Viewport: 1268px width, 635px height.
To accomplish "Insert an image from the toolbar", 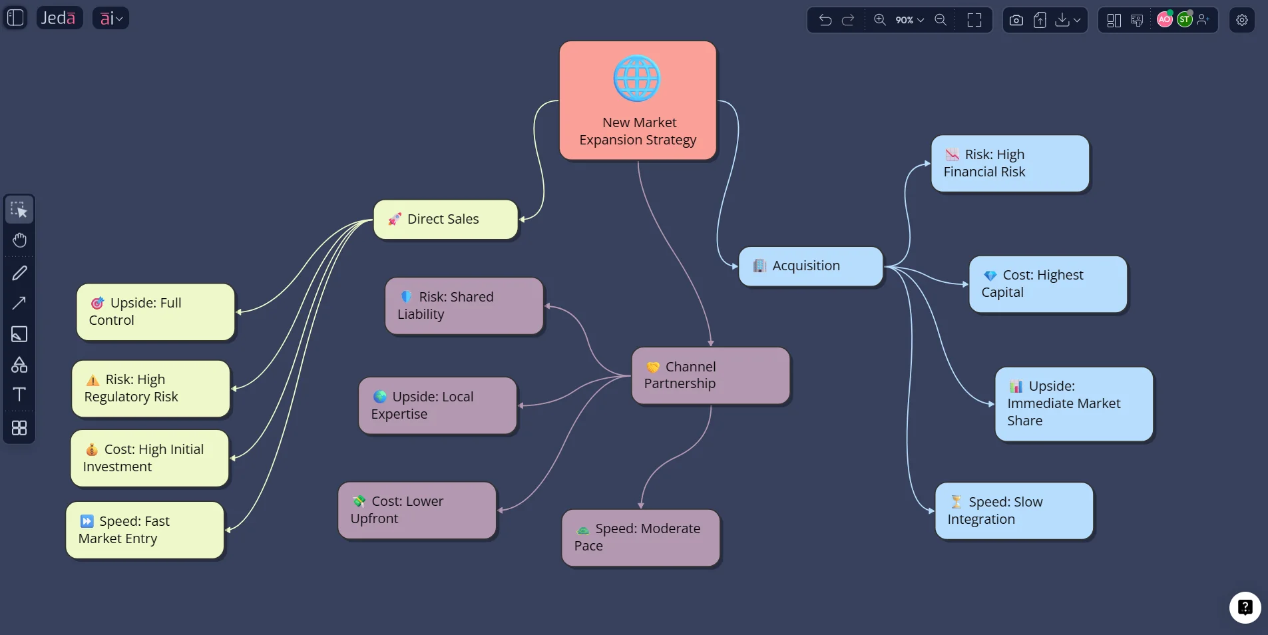I will point(20,335).
